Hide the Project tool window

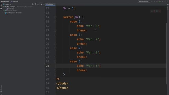tap(44, 4)
